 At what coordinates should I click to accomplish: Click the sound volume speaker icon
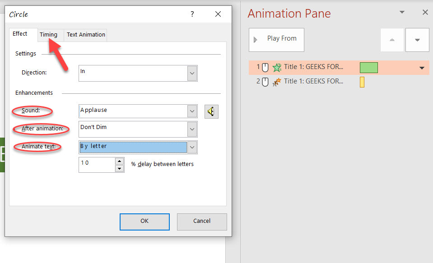[x=211, y=111]
